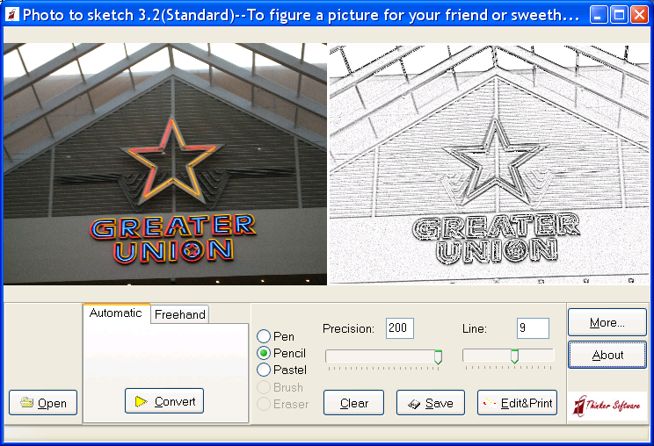Click the Precision value field
The width and height of the screenshot is (654, 446).
400,328
